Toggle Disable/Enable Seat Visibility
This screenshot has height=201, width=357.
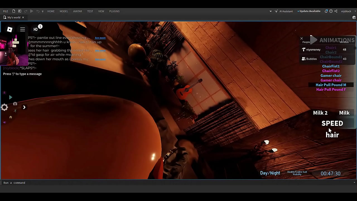(297, 173)
